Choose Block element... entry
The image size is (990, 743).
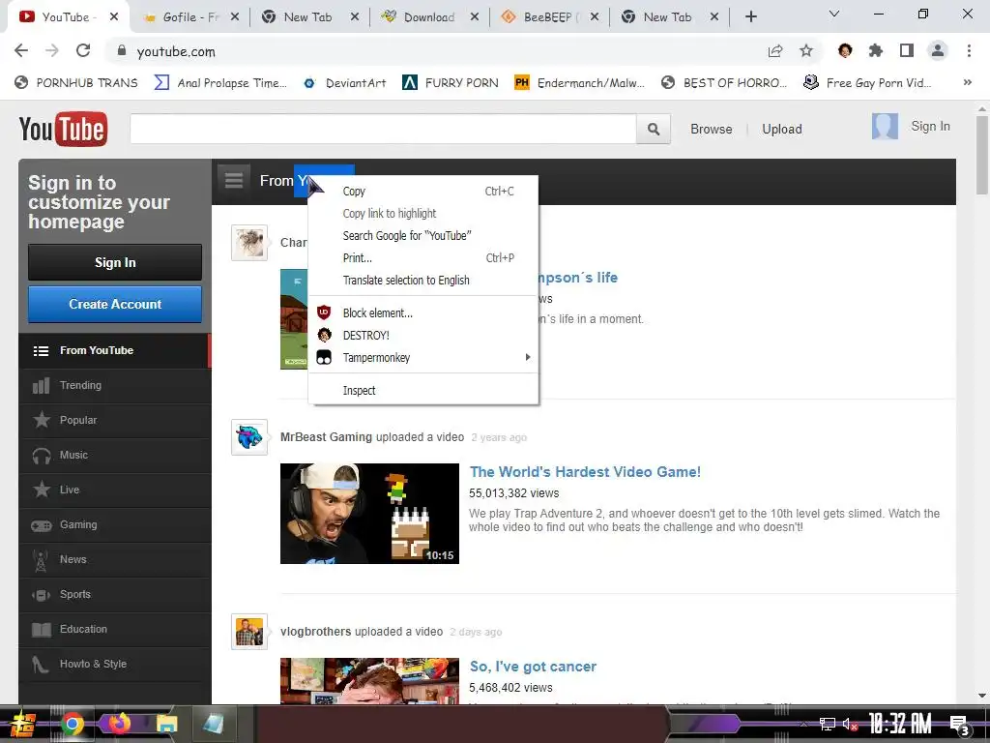pos(423,313)
